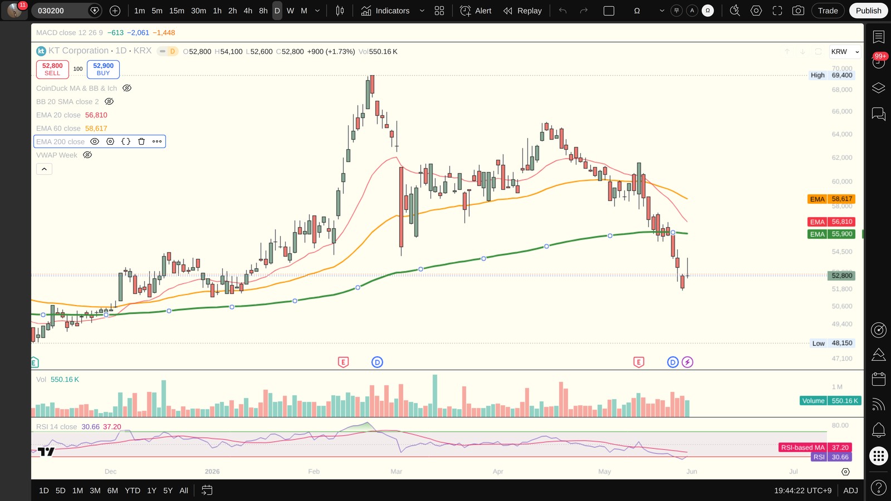The image size is (891, 501).
Task: Select the W weekly timeframe
Action: [x=290, y=11]
